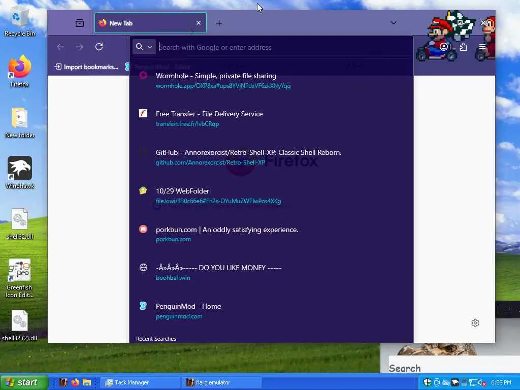This screenshot has width=520, height=390.
Task: Click the 10/29 WebFolder favicon
Action: pyautogui.click(x=143, y=190)
